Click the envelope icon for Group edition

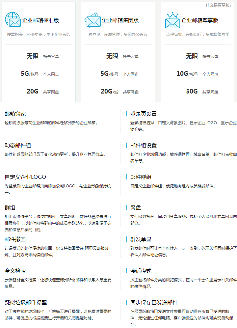point(93,20)
